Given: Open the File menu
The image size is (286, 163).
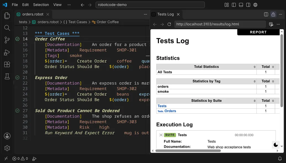Looking at the screenshot, I should point(15,5).
